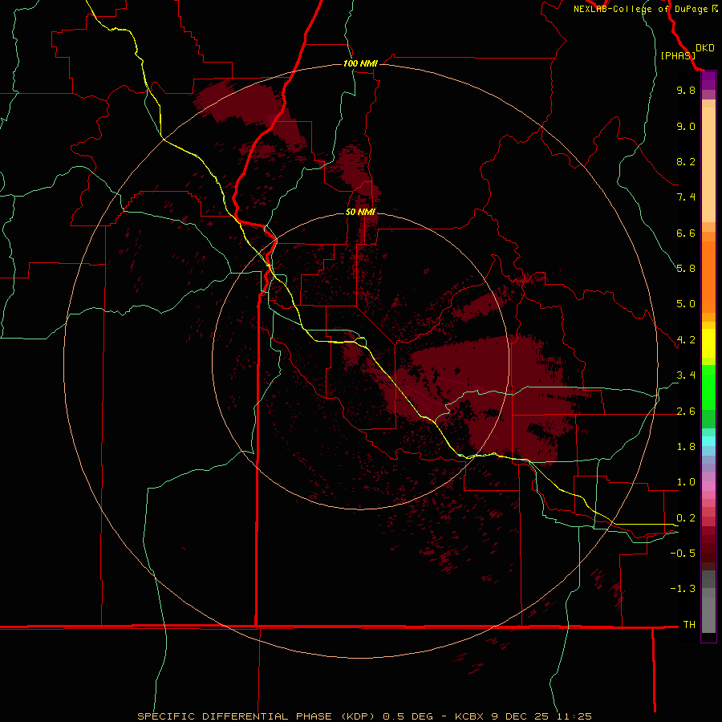
Task: Pick the bright orange color bar segment
Action: pyautogui.click(x=708, y=277)
